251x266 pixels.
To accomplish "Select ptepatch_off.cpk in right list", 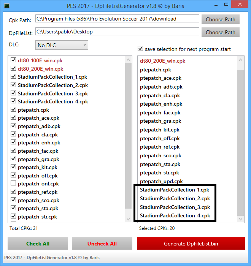I will 160,138.
